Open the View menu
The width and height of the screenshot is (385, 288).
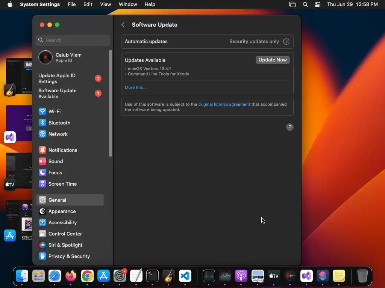[x=105, y=4]
